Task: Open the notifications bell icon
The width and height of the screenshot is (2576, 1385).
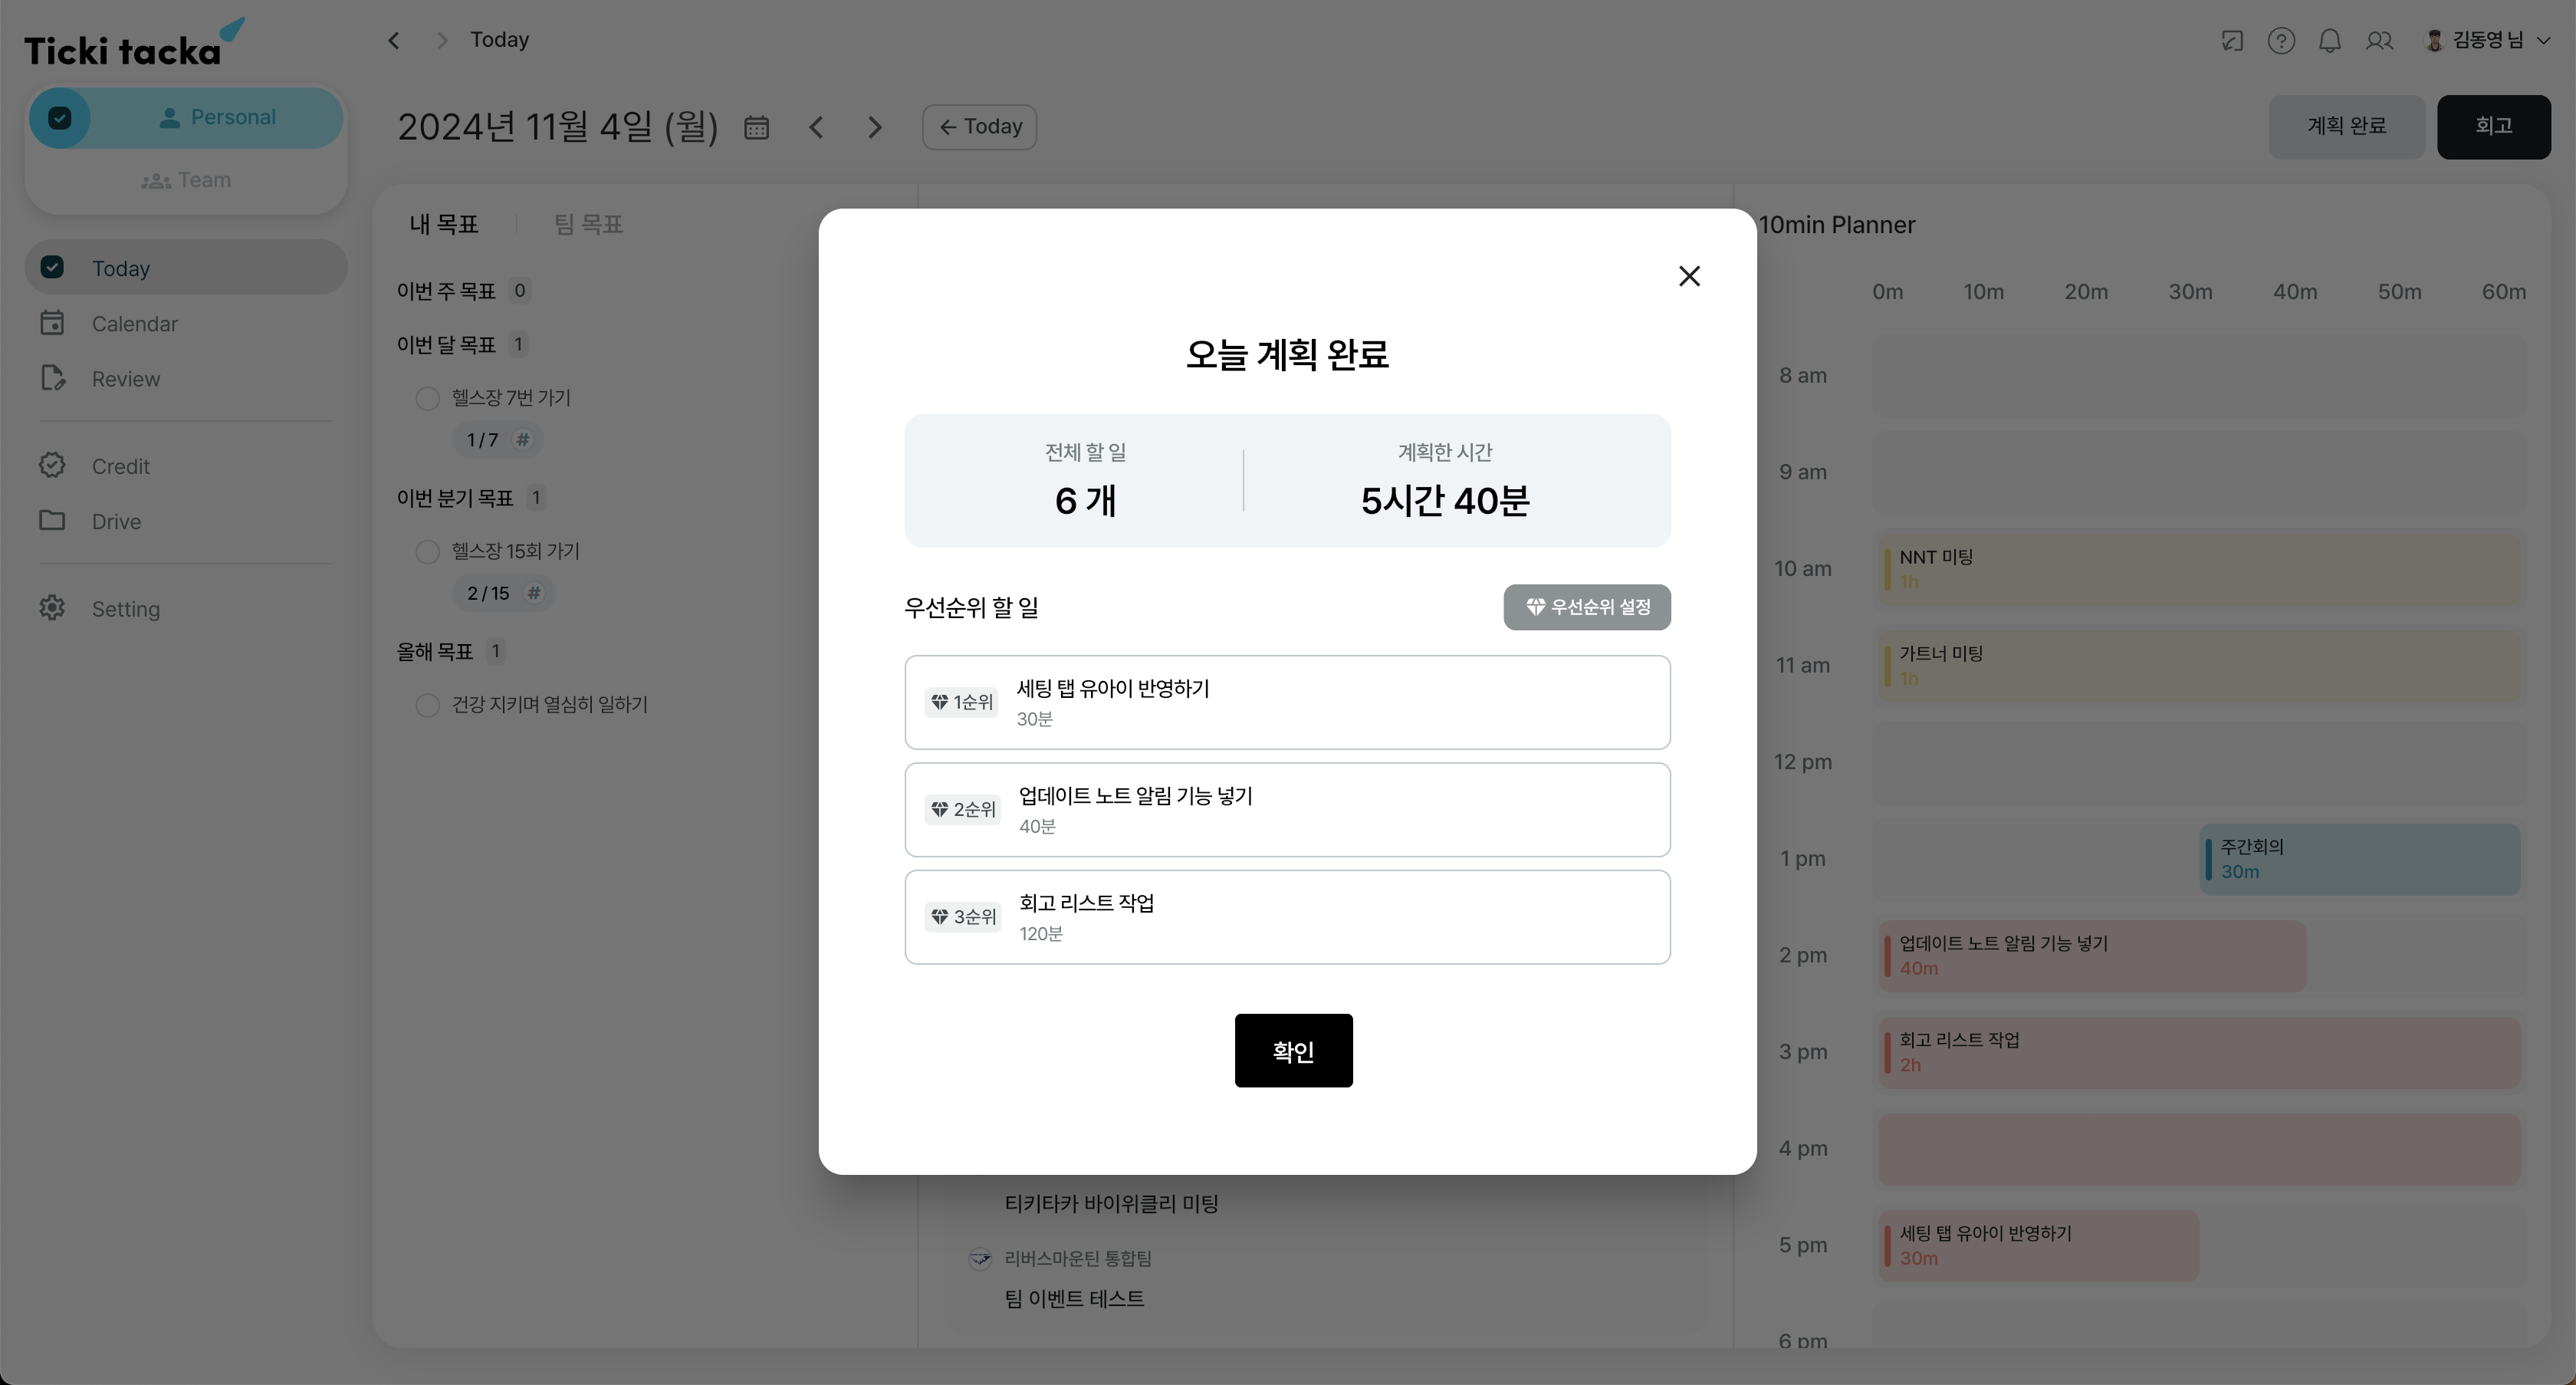Action: pyautogui.click(x=2329, y=41)
